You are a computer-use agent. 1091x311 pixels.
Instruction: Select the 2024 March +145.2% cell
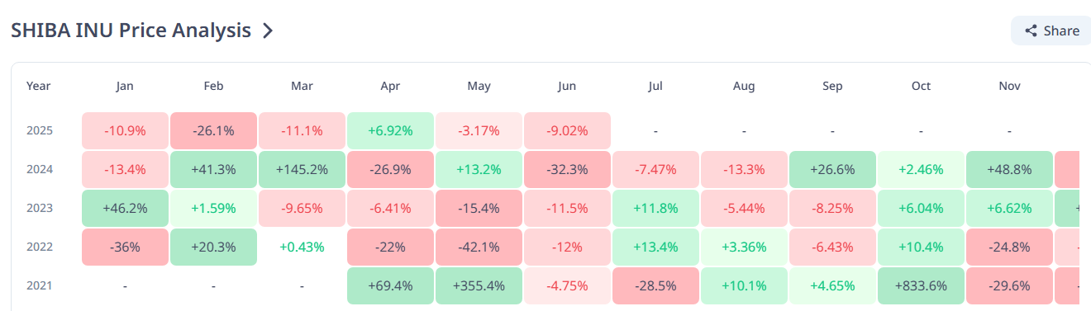click(303, 170)
